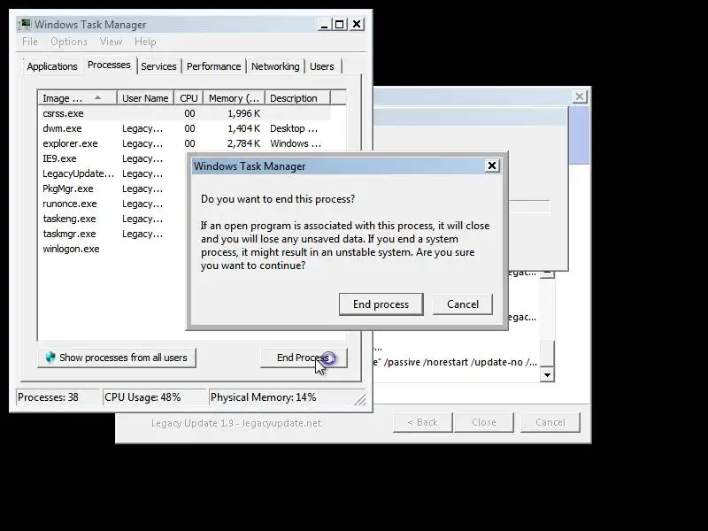Click Show processes from all users
The height and width of the screenshot is (531, 708).
coord(117,358)
